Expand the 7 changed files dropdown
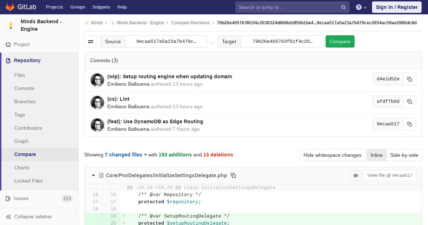The width and height of the screenshot is (428, 225). (126, 155)
